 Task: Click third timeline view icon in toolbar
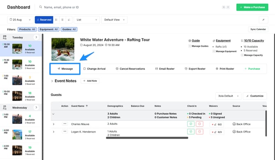point(69,20)
